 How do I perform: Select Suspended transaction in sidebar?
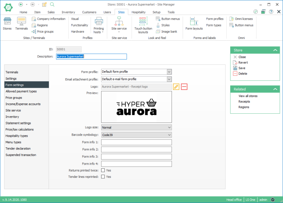pyautogui.click(x=27, y=155)
